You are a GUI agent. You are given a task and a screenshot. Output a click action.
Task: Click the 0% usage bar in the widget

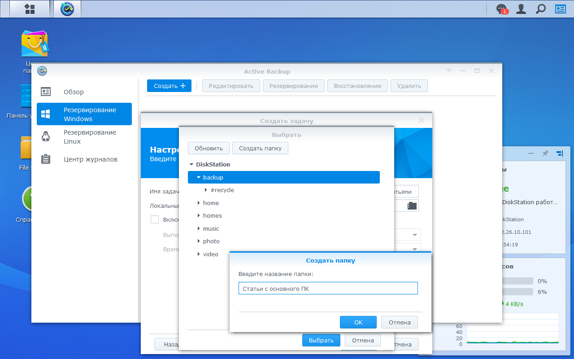pyautogui.click(x=517, y=281)
